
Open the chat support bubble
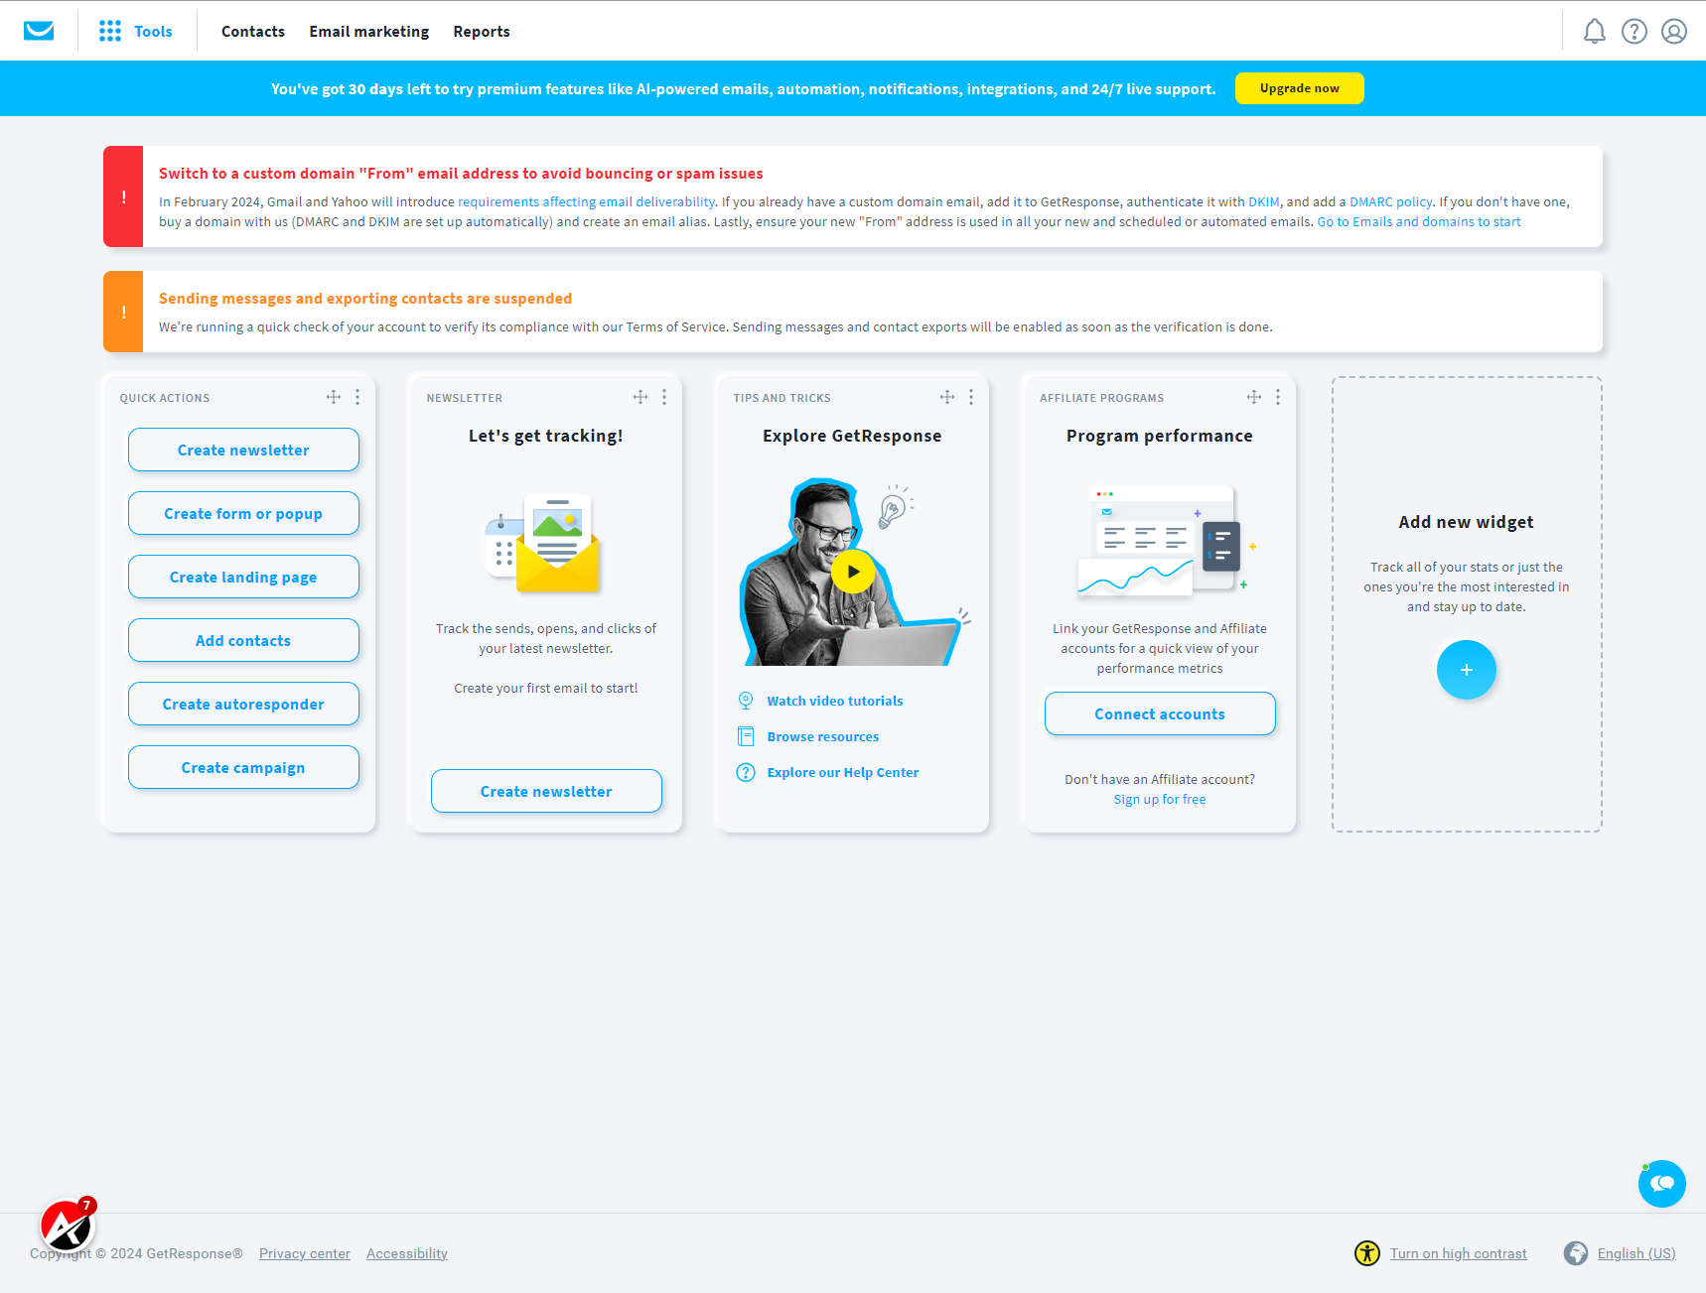1662,1183
